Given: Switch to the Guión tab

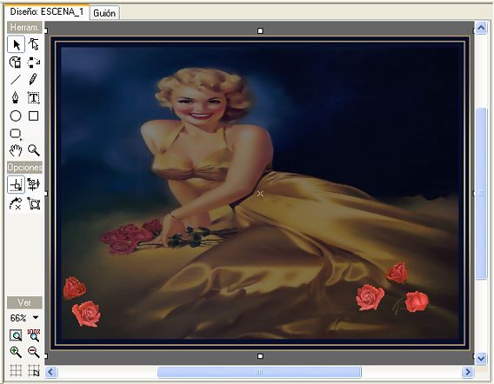Looking at the screenshot, I should [x=104, y=13].
